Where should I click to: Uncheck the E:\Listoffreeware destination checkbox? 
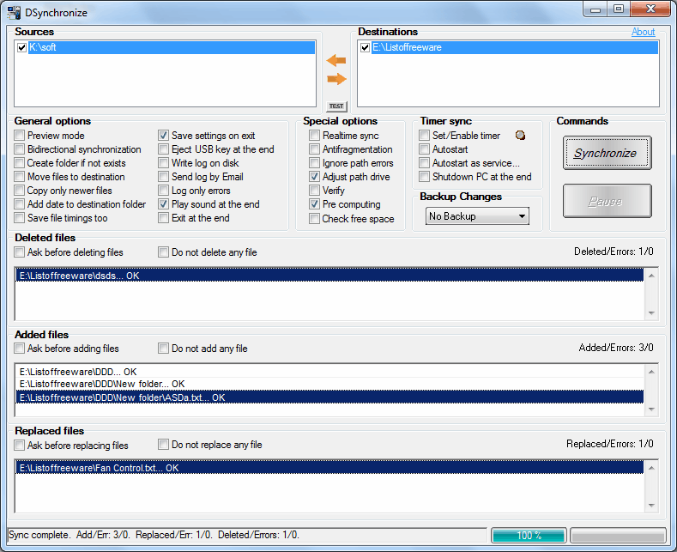(365, 47)
